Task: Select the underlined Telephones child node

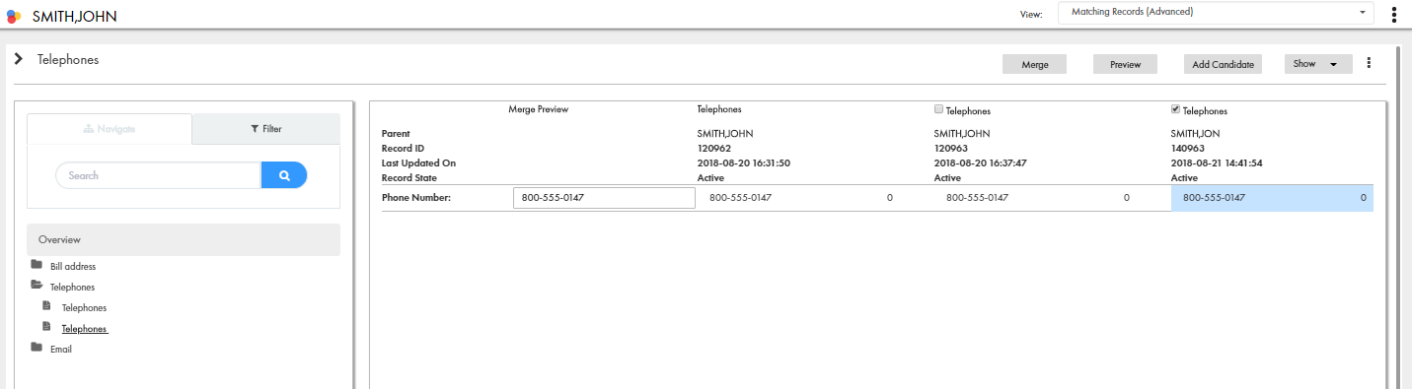Action: [x=85, y=329]
